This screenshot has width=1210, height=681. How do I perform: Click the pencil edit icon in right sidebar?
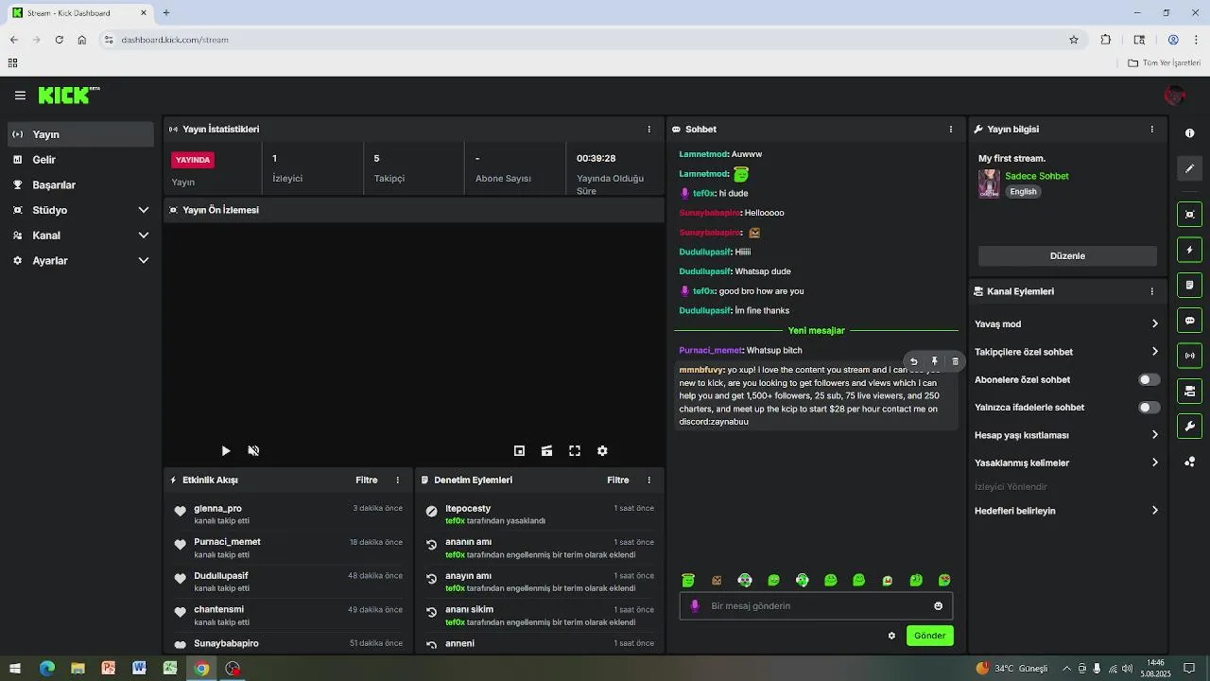coord(1189,168)
